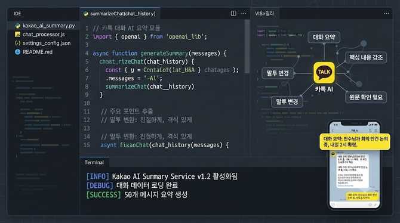This screenshot has width=400, height=223.
Task: Split the editor with the split-view icon
Action: 233,13
